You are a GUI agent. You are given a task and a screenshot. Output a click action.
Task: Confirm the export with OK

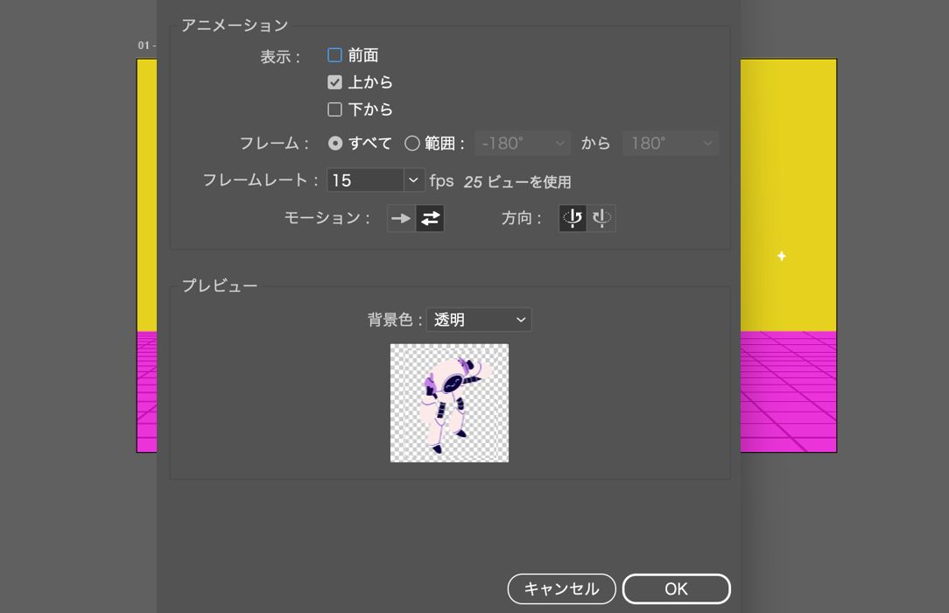click(676, 588)
